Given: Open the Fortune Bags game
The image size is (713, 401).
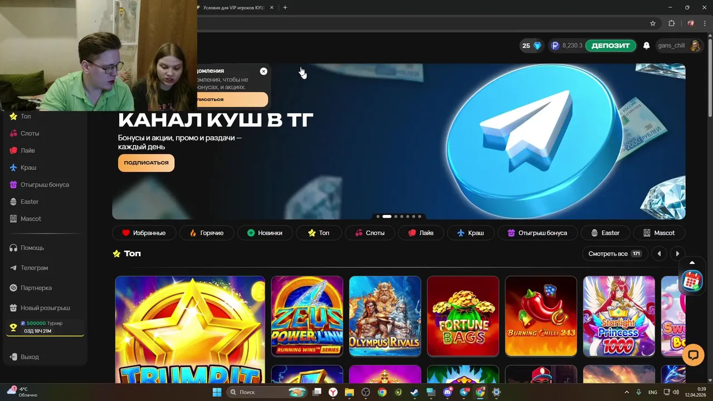Looking at the screenshot, I should point(463,316).
